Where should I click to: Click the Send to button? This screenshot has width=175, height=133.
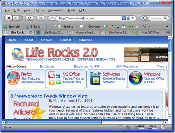pos(66,27)
